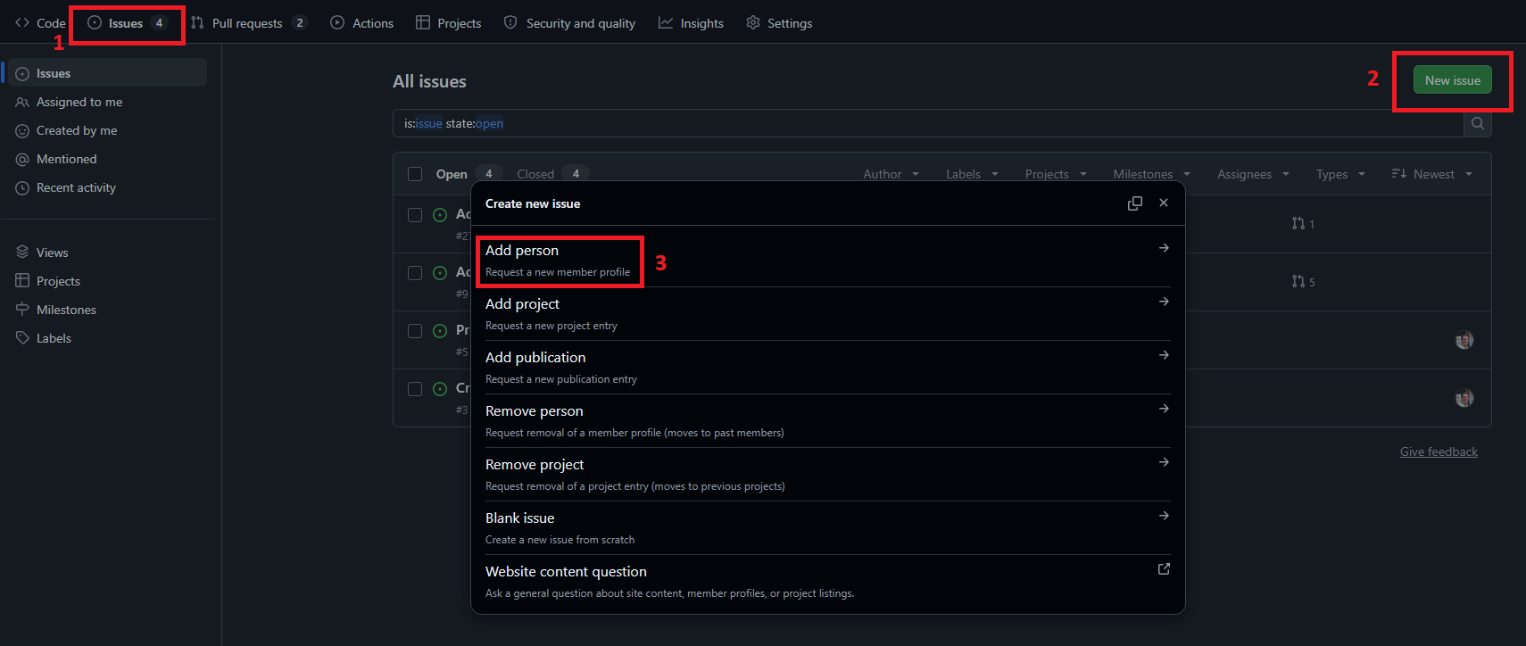Choose the Remove project template
1526x646 pixels.
click(x=827, y=475)
